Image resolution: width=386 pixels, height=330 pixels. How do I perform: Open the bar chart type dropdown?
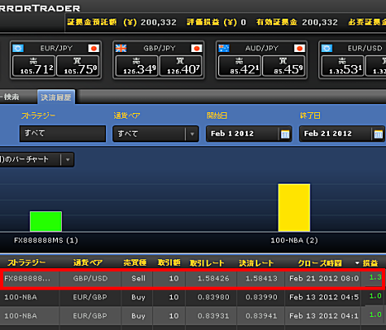point(37,159)
